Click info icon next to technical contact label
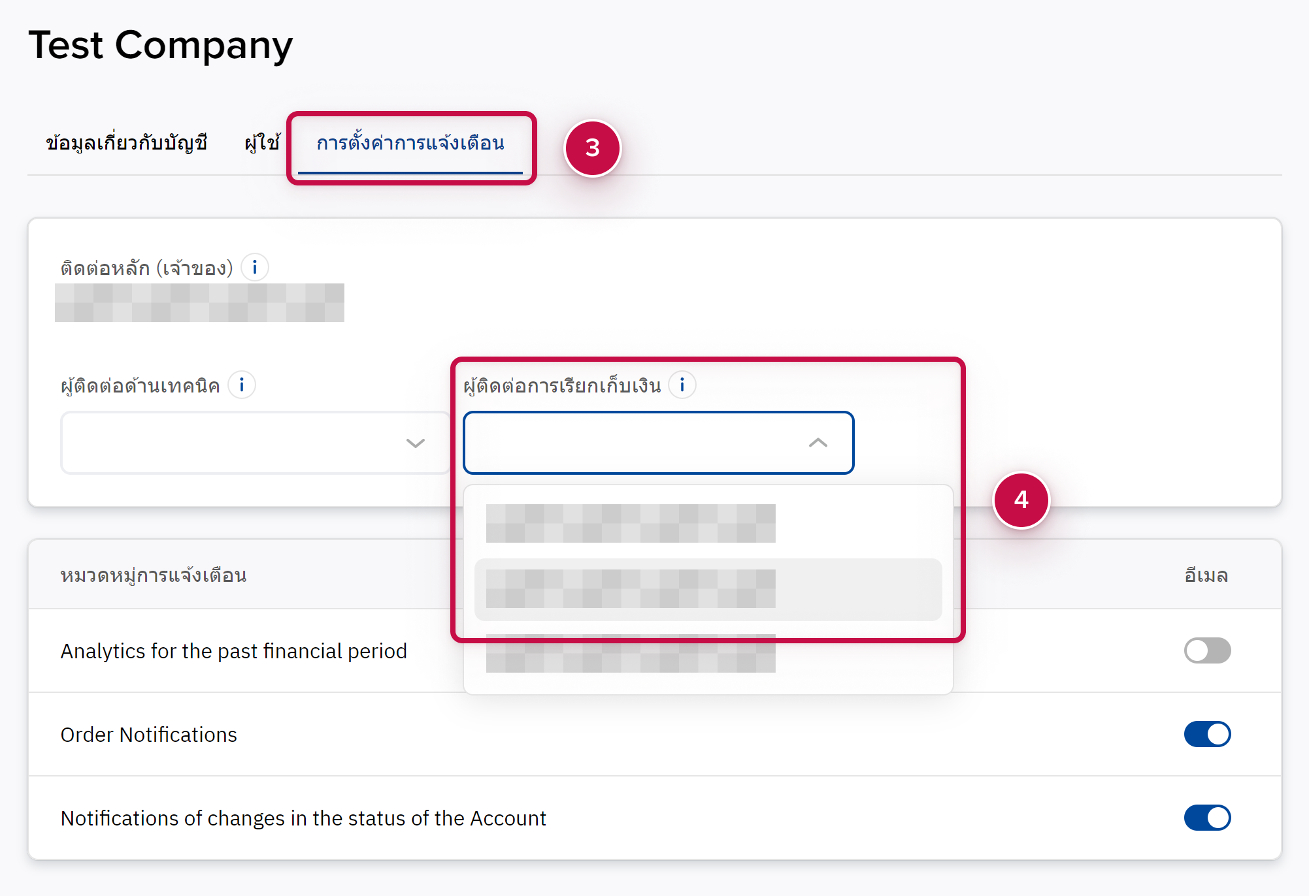This screenshot has width=1309, height=896. point(242,385)
